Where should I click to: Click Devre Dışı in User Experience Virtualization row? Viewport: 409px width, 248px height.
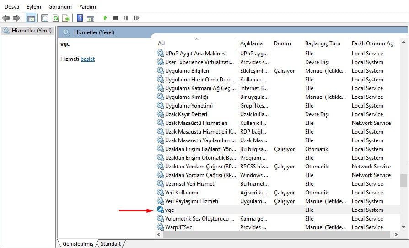tap(317, 62)
